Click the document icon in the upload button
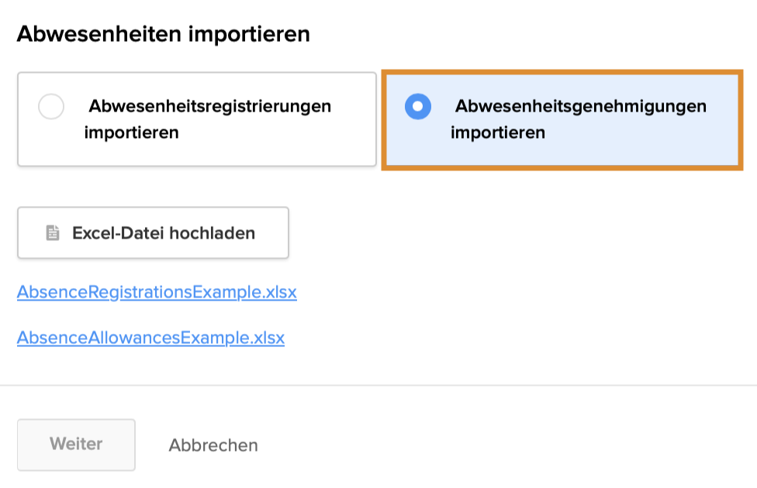Viewport: 757px width, 488px height. click(53, 233)
